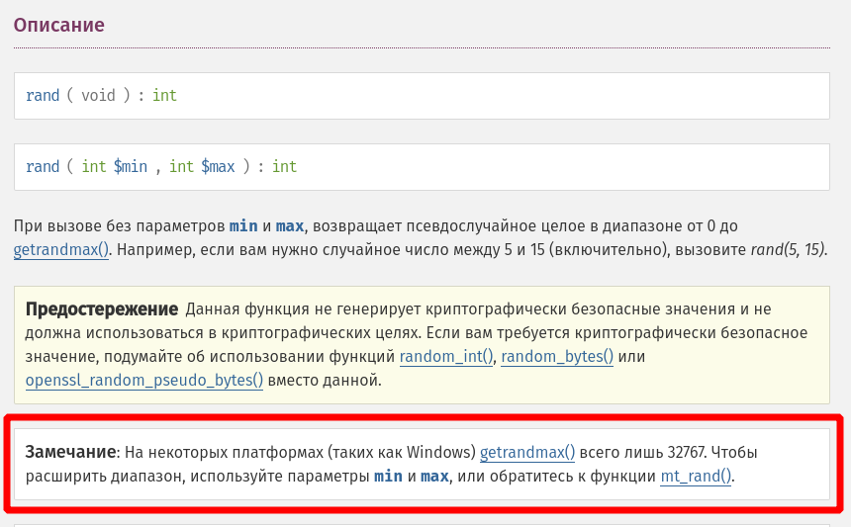The width and height of the screenshot is (851, 527).
Task: Click 'rand' name in the void signature
Action: click(43, 96)
